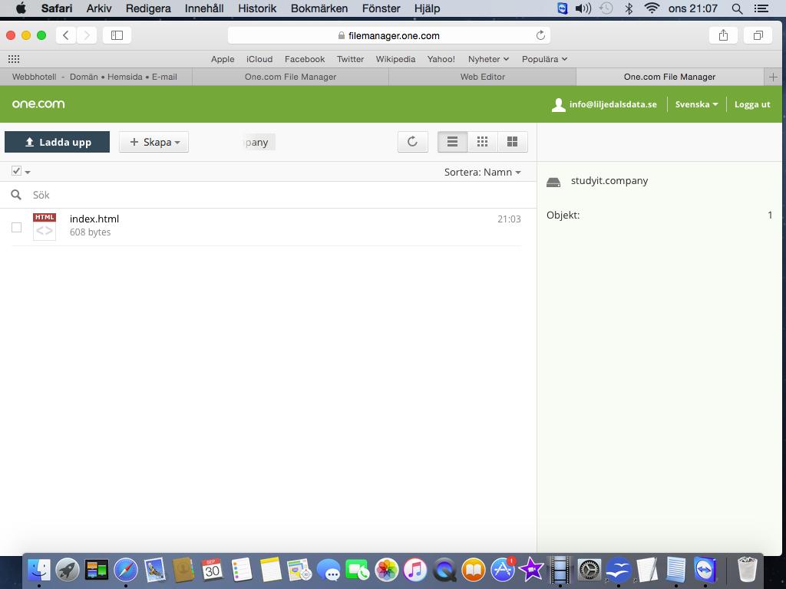Open System Preferences from the Dock

(x=589, y=570)
